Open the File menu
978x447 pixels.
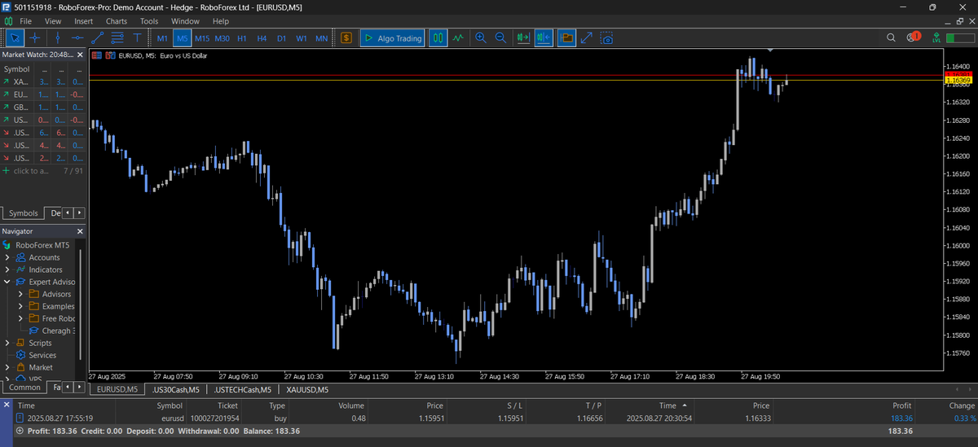(25, 20)
